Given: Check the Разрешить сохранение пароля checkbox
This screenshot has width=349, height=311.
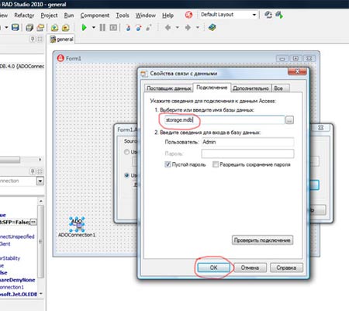Looking at the screenshot, I should pyautogui.click(x=215, y=164).
